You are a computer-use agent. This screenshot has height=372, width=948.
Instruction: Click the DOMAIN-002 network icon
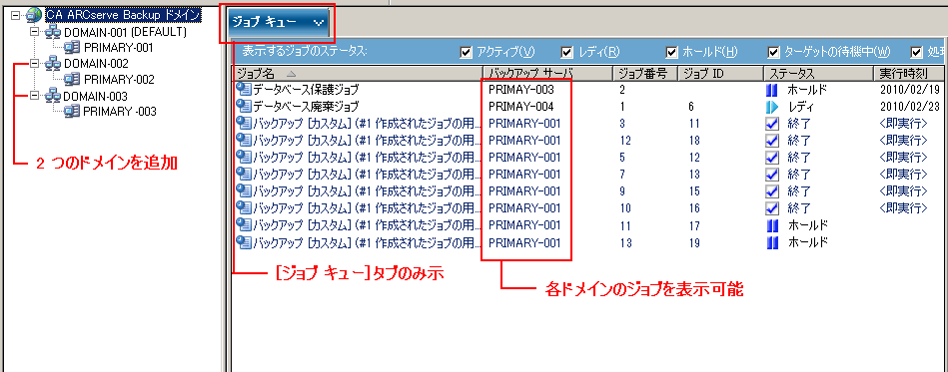pos(52,64)
